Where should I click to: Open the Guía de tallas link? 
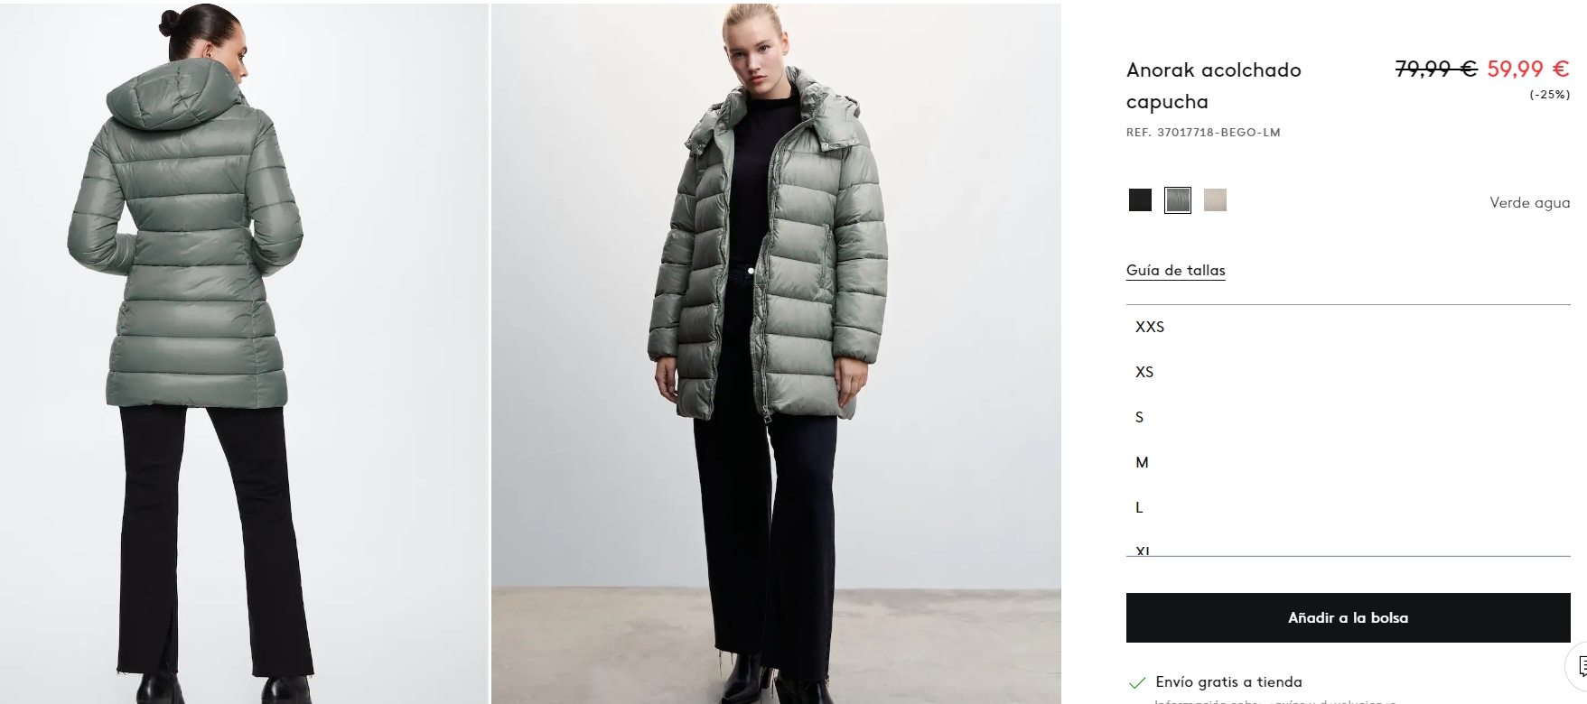[1175, 271]
